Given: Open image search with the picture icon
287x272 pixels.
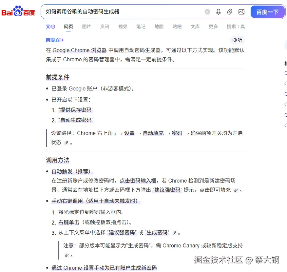Looking at the screenshot, I should click(241, 12).
